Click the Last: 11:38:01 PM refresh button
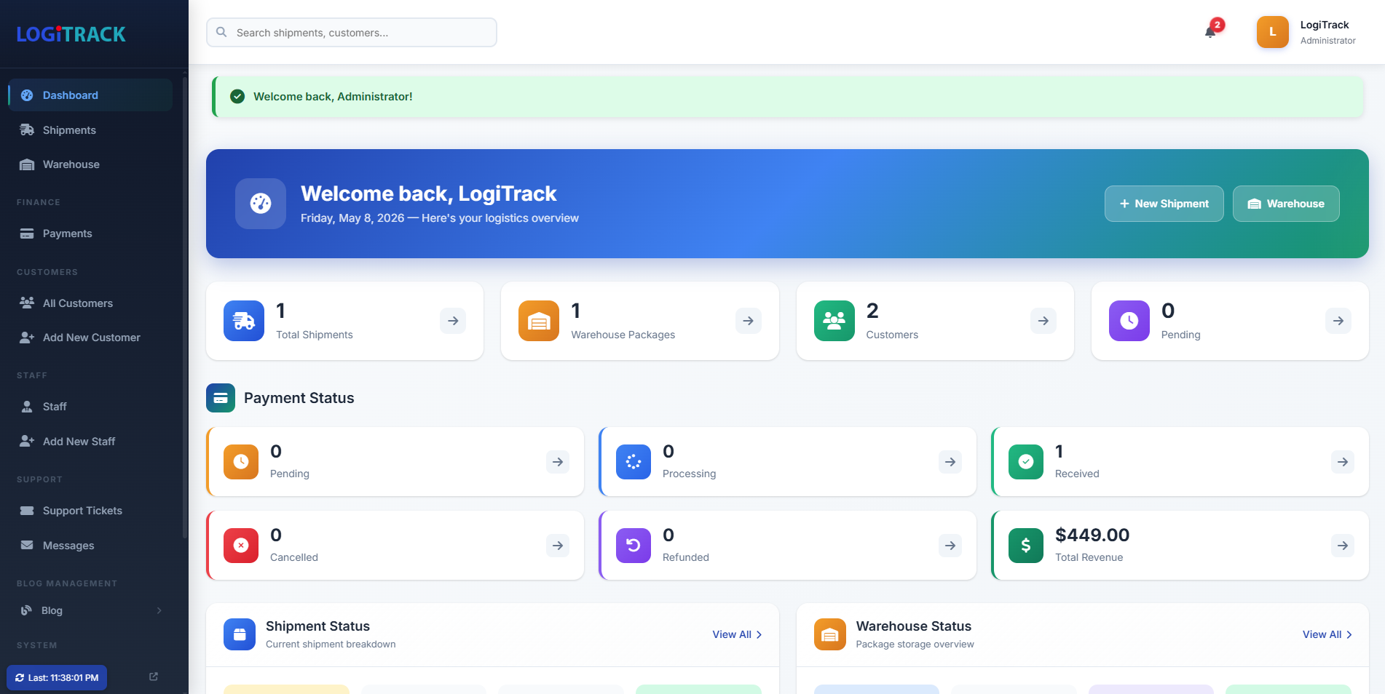Image resolution: width=1385 pixels, height=694 pixels. (x=57, y=677)
